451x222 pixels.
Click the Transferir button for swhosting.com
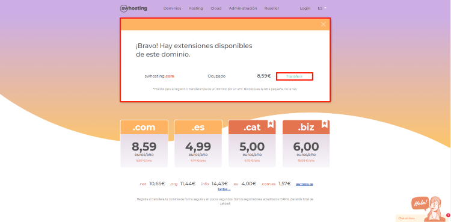click(x=294, y=76)
